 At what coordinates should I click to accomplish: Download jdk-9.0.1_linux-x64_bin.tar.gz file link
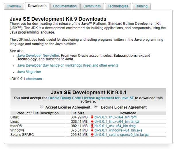[x=116, y=121]
